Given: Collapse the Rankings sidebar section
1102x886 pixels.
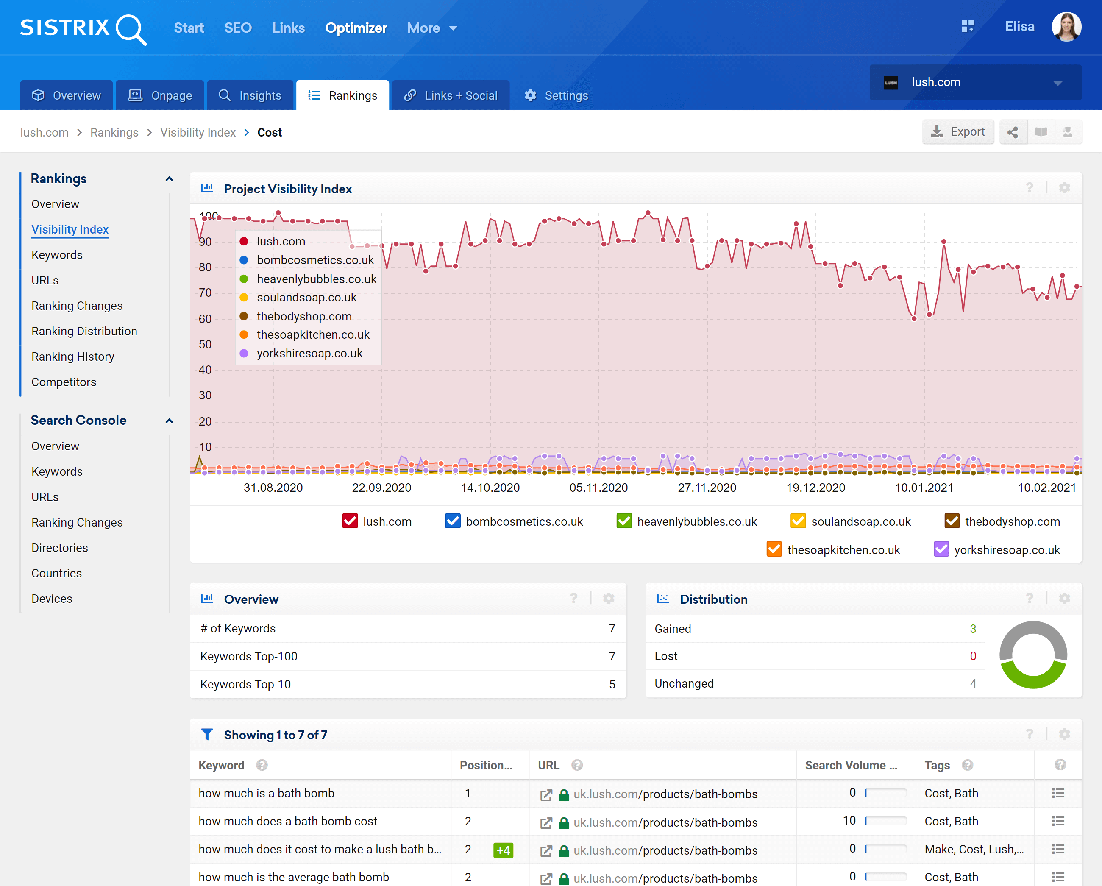Looking at the screenshot, I should click(x=169, y=179).
